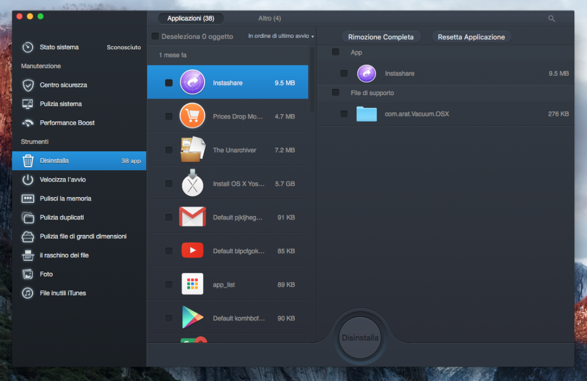This screenshot has width=587, height=381.
Task: Click Instashare icon in details panel
Action: click(x=366, y=73)
